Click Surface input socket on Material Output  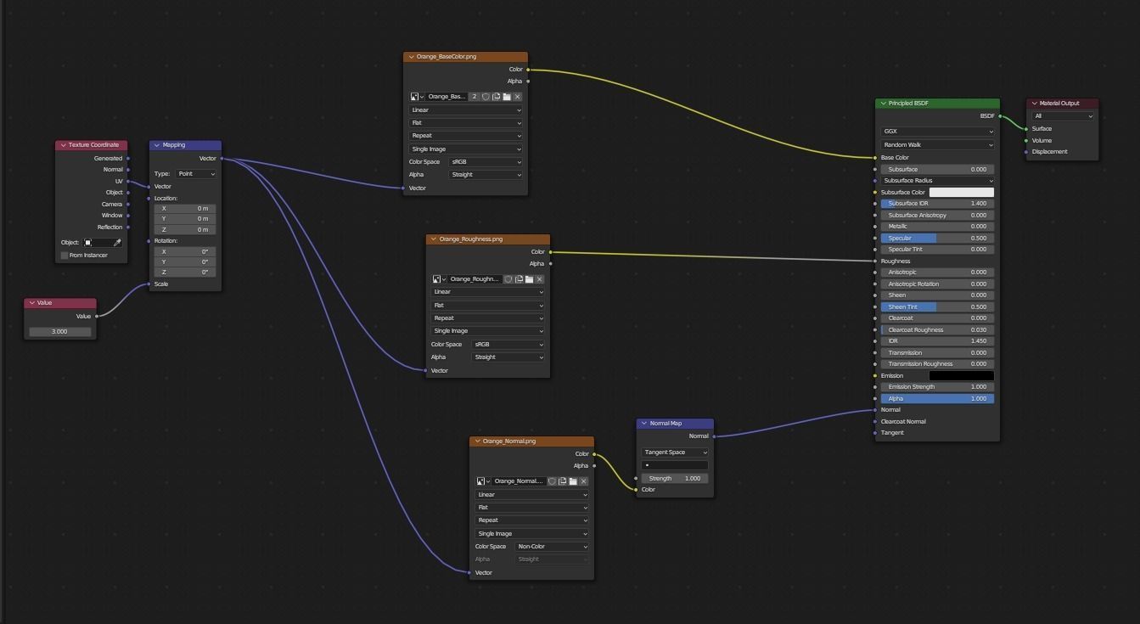[1026, 129]
